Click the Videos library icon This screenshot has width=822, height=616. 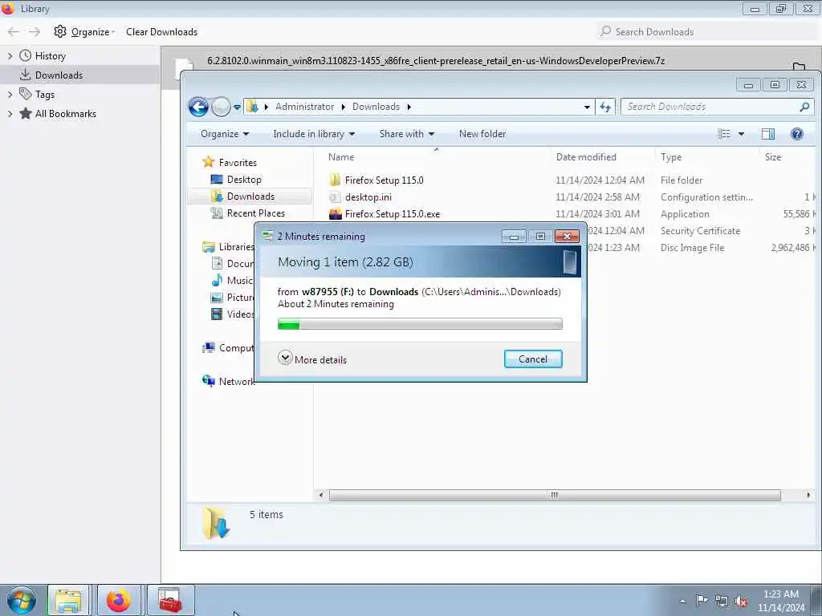pos(217,314)
